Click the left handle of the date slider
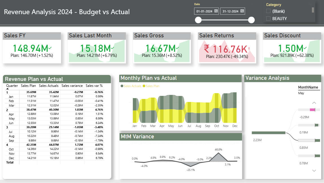 [198, 20]
